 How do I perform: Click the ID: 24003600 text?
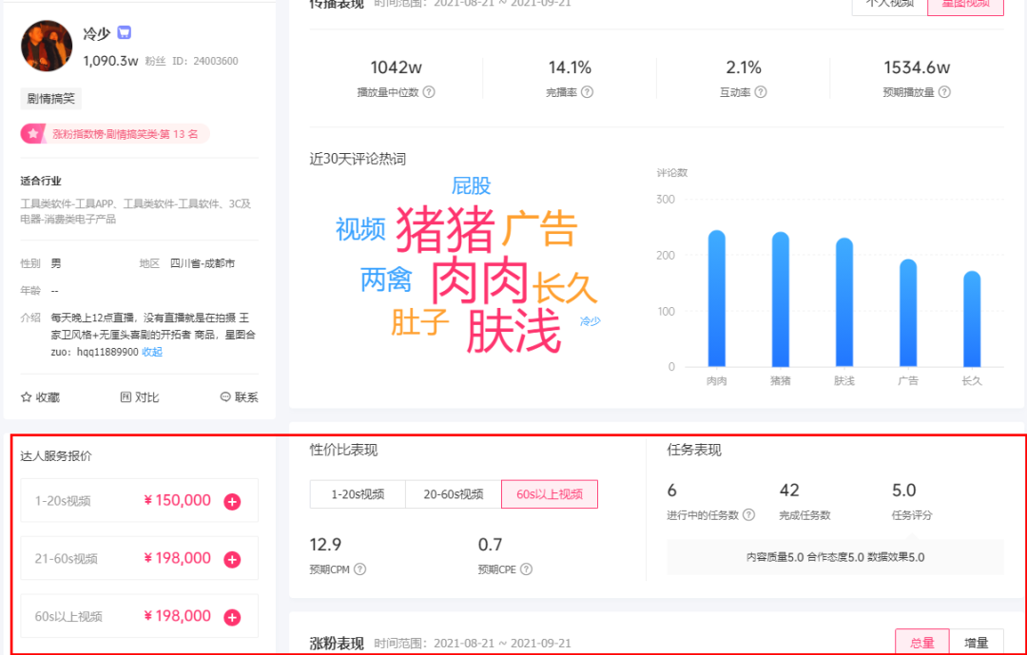205,61
